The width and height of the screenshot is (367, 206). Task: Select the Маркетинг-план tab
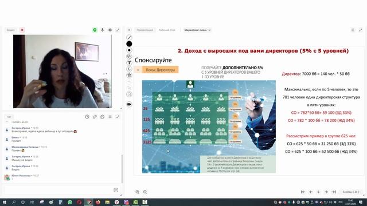196,30
